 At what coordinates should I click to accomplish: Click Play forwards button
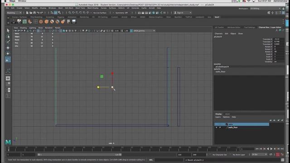[271, 149]
